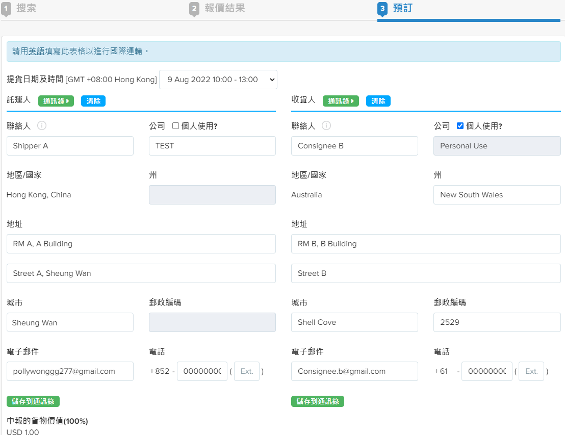Click the Personal Use company field

tap(497, 146)
